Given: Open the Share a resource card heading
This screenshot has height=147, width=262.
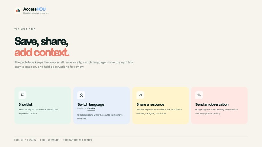Looking at the screenshot, I should pyautogui.click(x=150, y=104).
